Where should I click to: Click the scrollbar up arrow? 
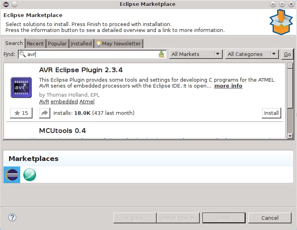coord(290,66)
